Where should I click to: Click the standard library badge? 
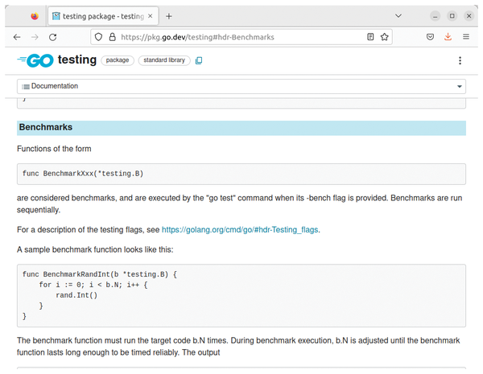tap(164, 60)
